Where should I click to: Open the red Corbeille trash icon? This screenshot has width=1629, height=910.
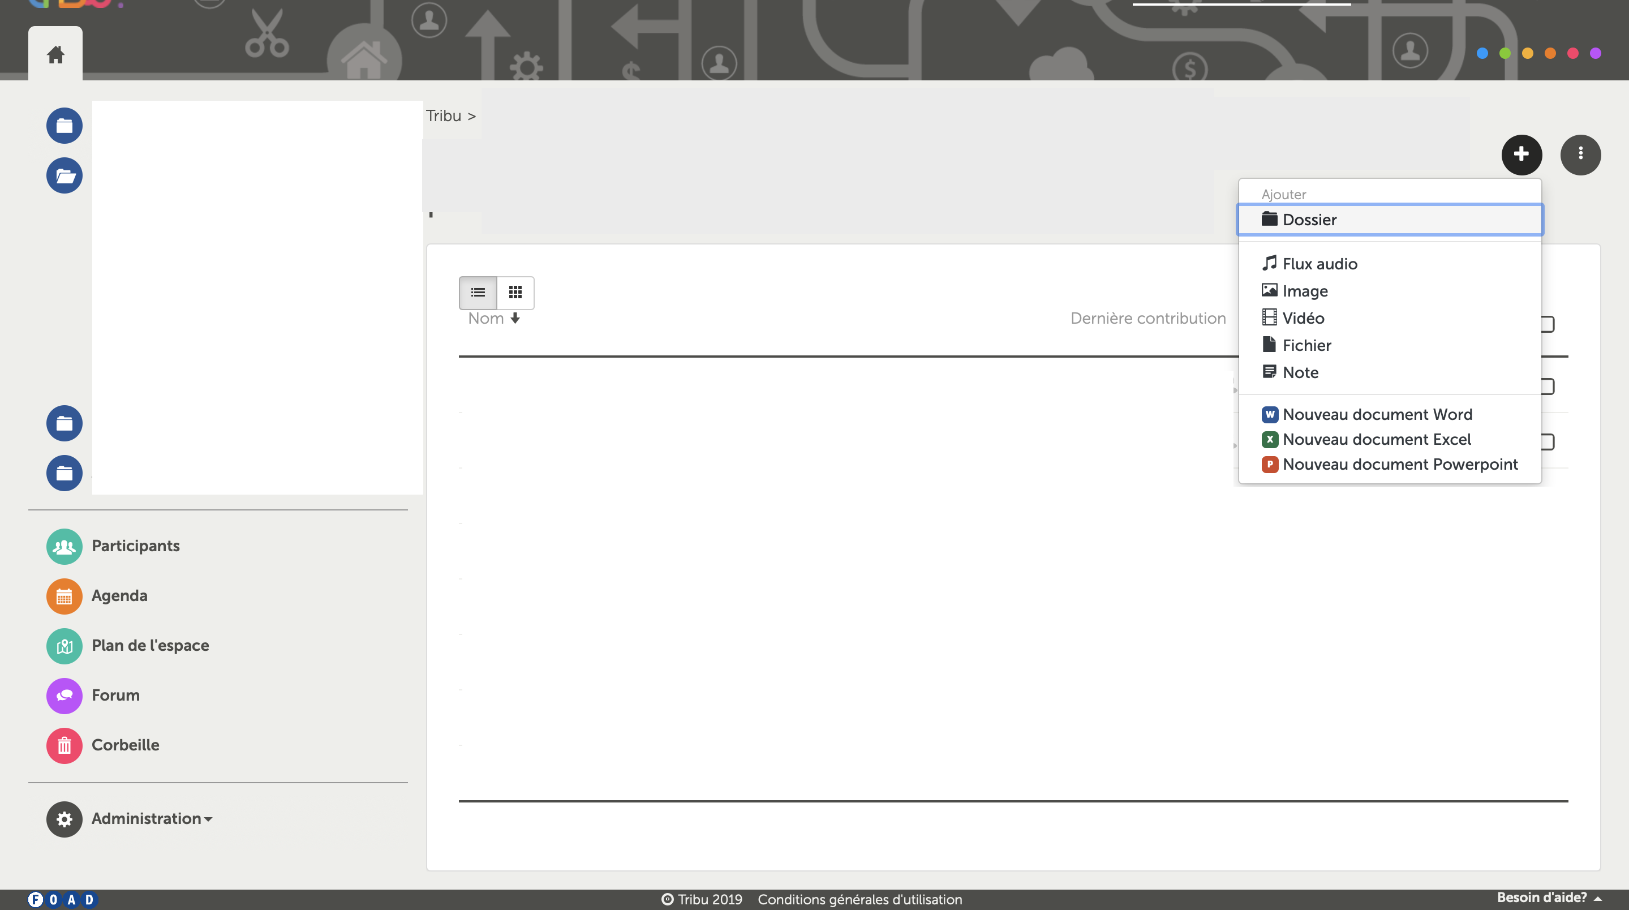tap(65, 746)
